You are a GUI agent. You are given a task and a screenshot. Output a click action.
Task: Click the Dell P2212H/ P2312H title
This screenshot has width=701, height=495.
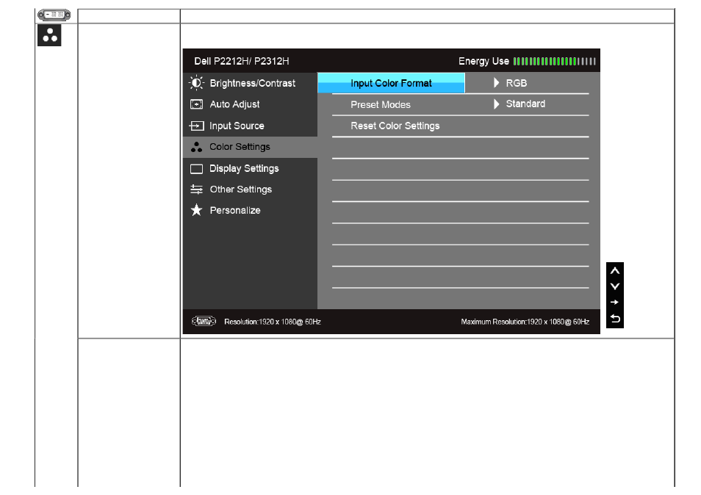[x=242, y=61]
